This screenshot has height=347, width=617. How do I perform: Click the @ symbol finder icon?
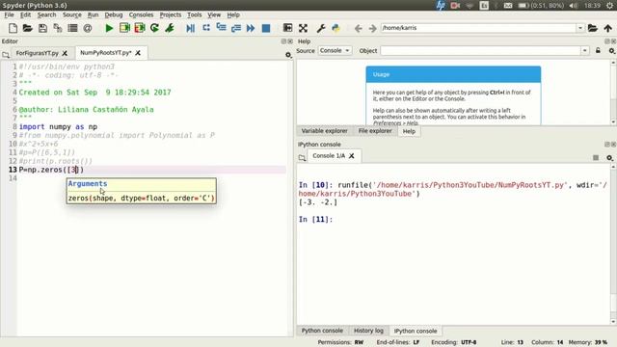[x=88, y=28]
